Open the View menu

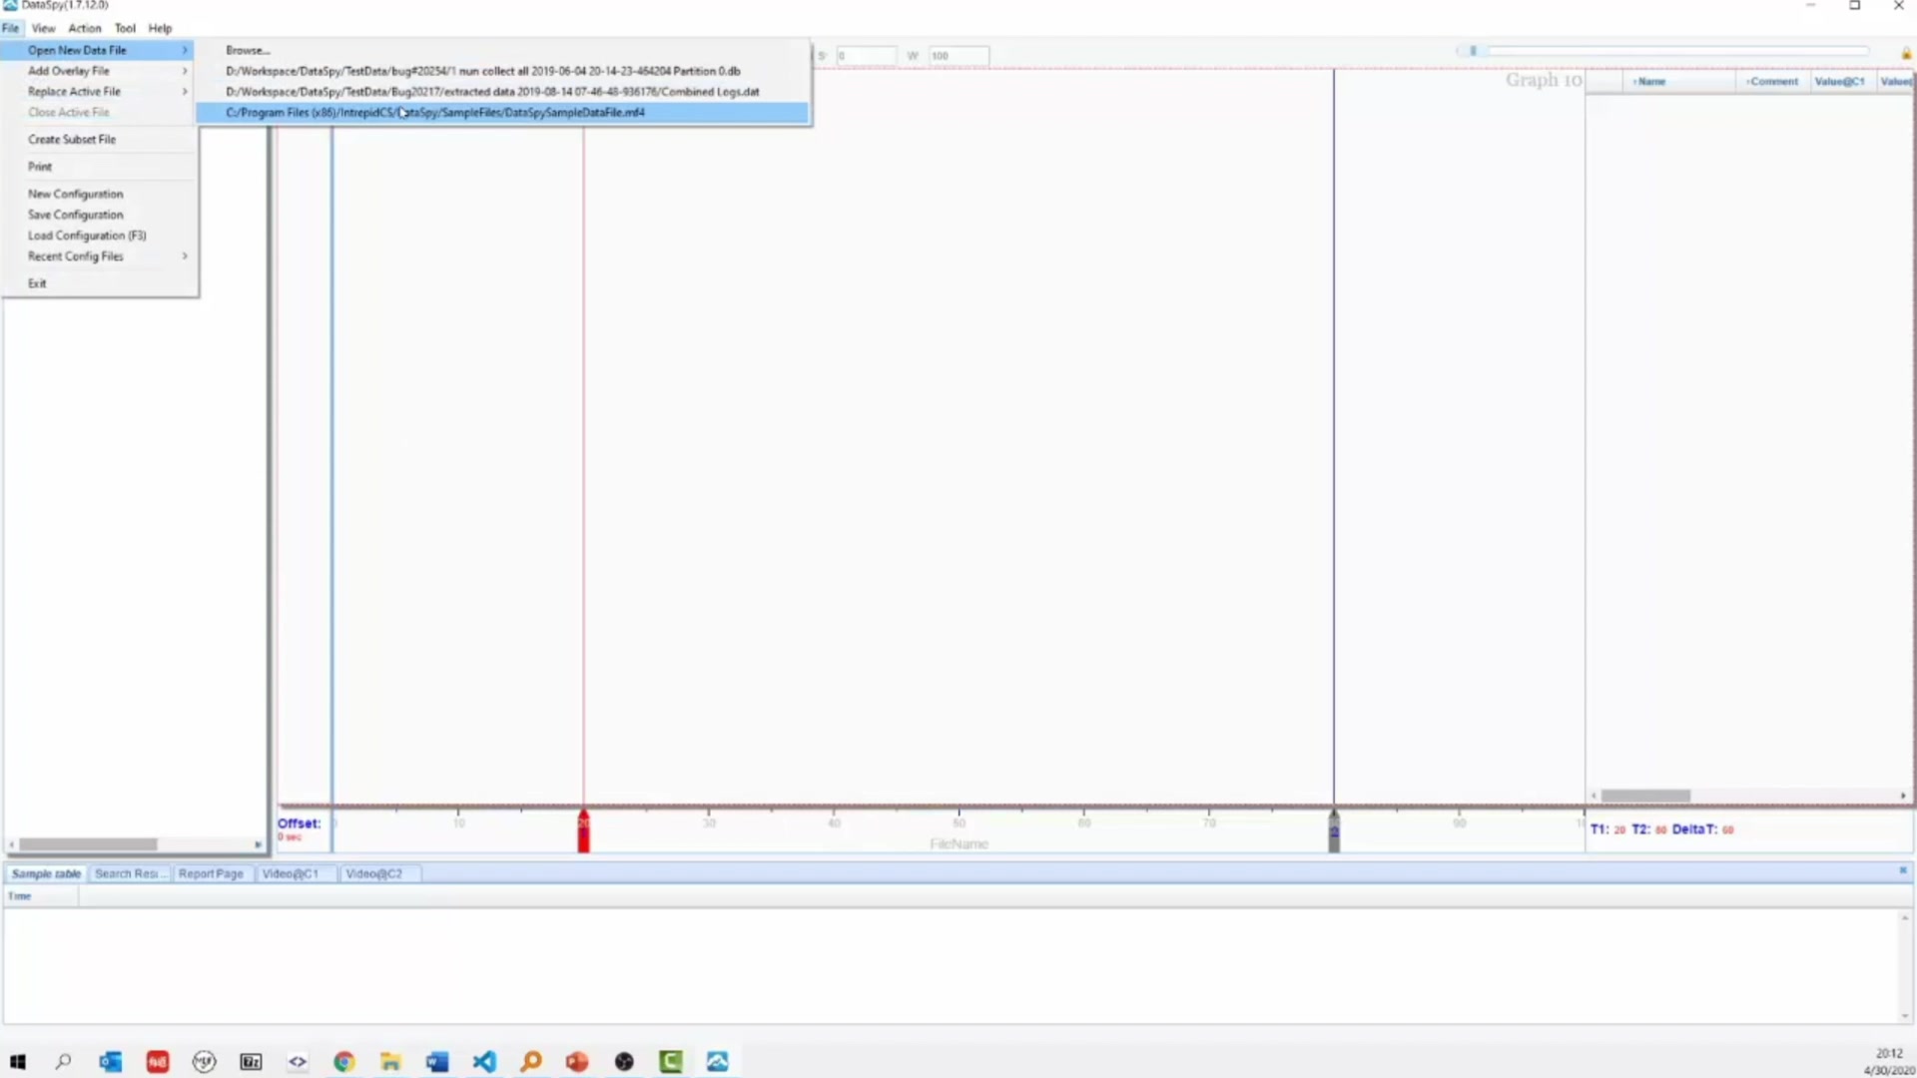tap(42, 28)
